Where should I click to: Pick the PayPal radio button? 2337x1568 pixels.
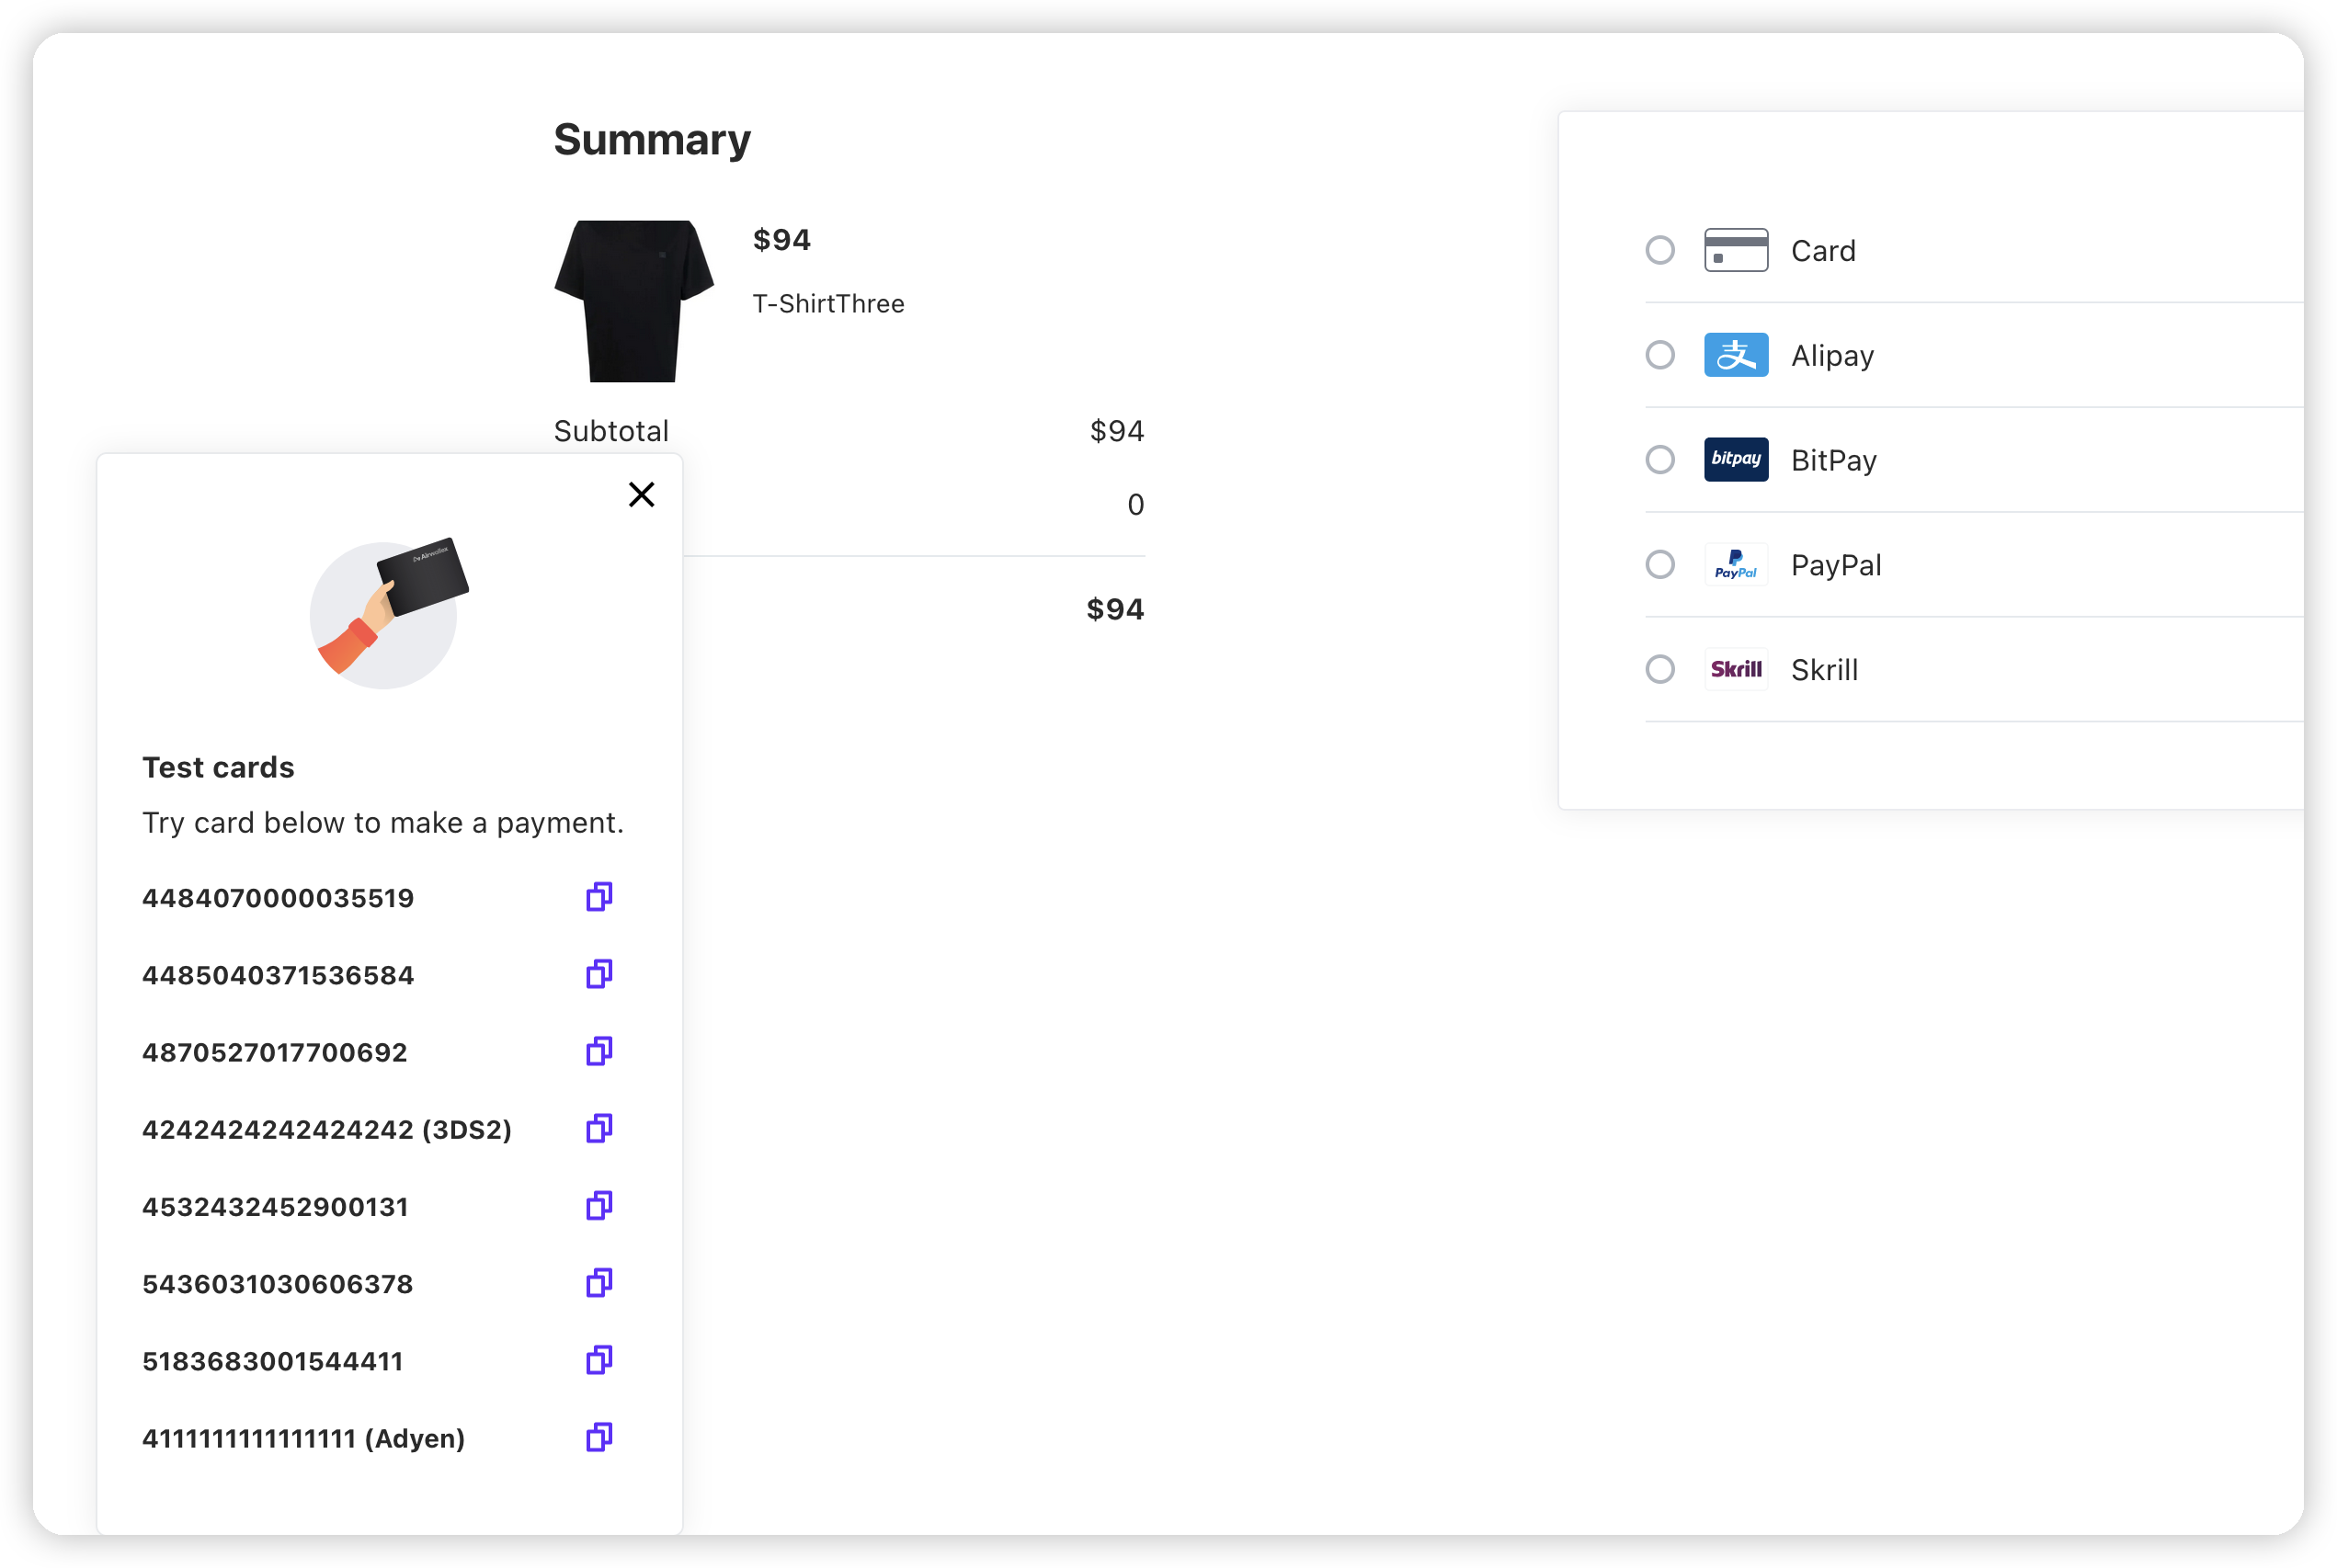point(1660,564)
